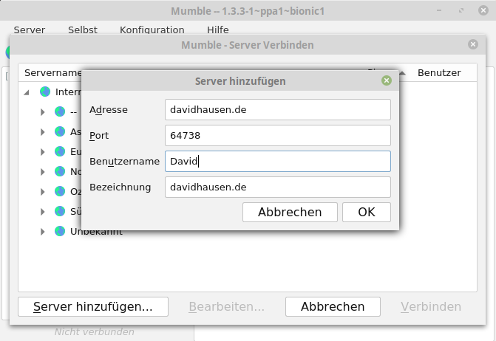Click the globe icon of As... row

pos(60,131)
